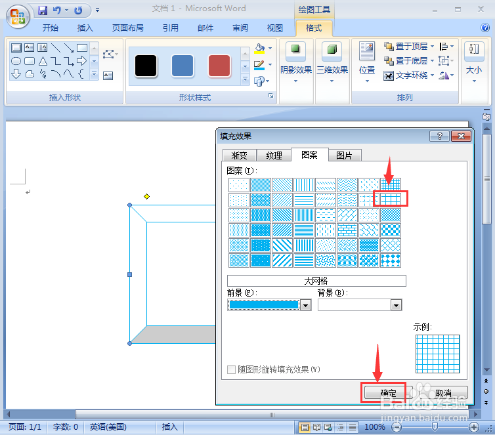Open Shadow Effects button
The width and height of the screenshot is (495, 435).
296,62
